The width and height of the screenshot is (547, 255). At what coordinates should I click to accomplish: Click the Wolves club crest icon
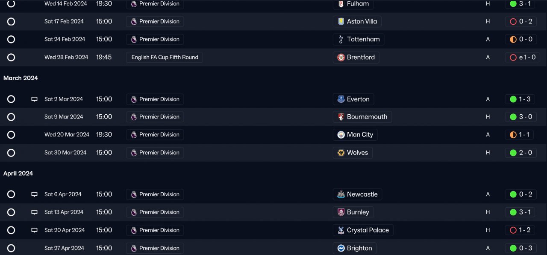tap(341, 153)
